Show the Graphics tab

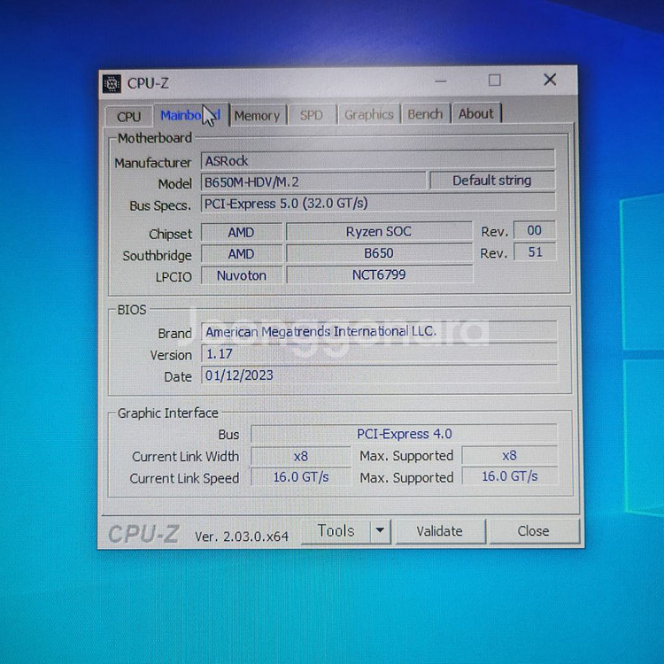368,114
